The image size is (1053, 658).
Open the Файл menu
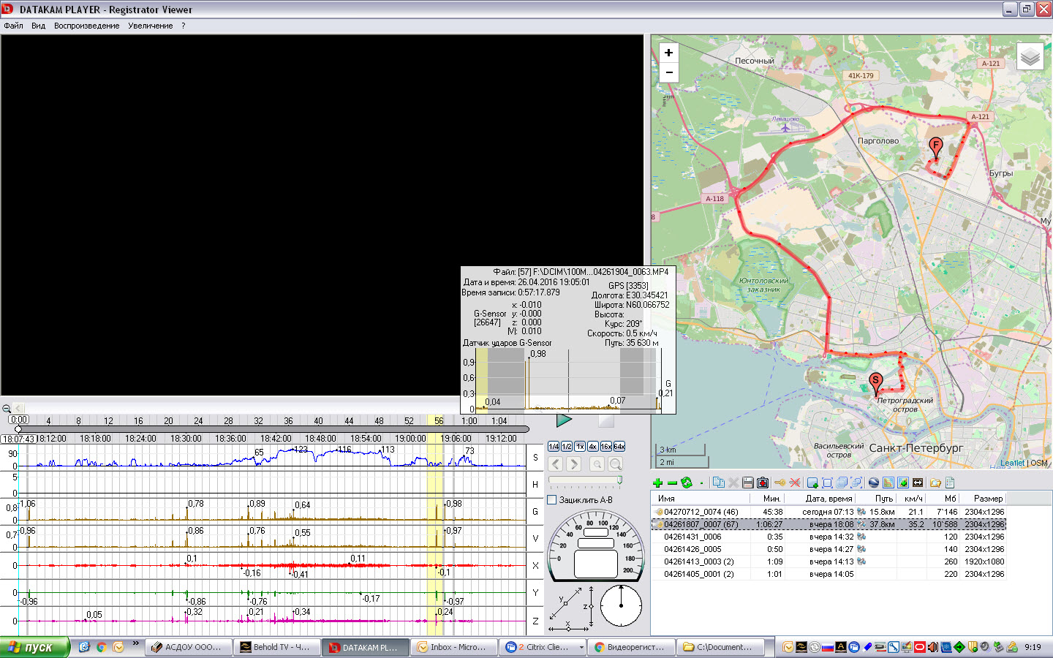click(13, 26)
